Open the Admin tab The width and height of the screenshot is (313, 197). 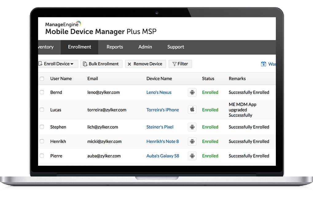145,47
